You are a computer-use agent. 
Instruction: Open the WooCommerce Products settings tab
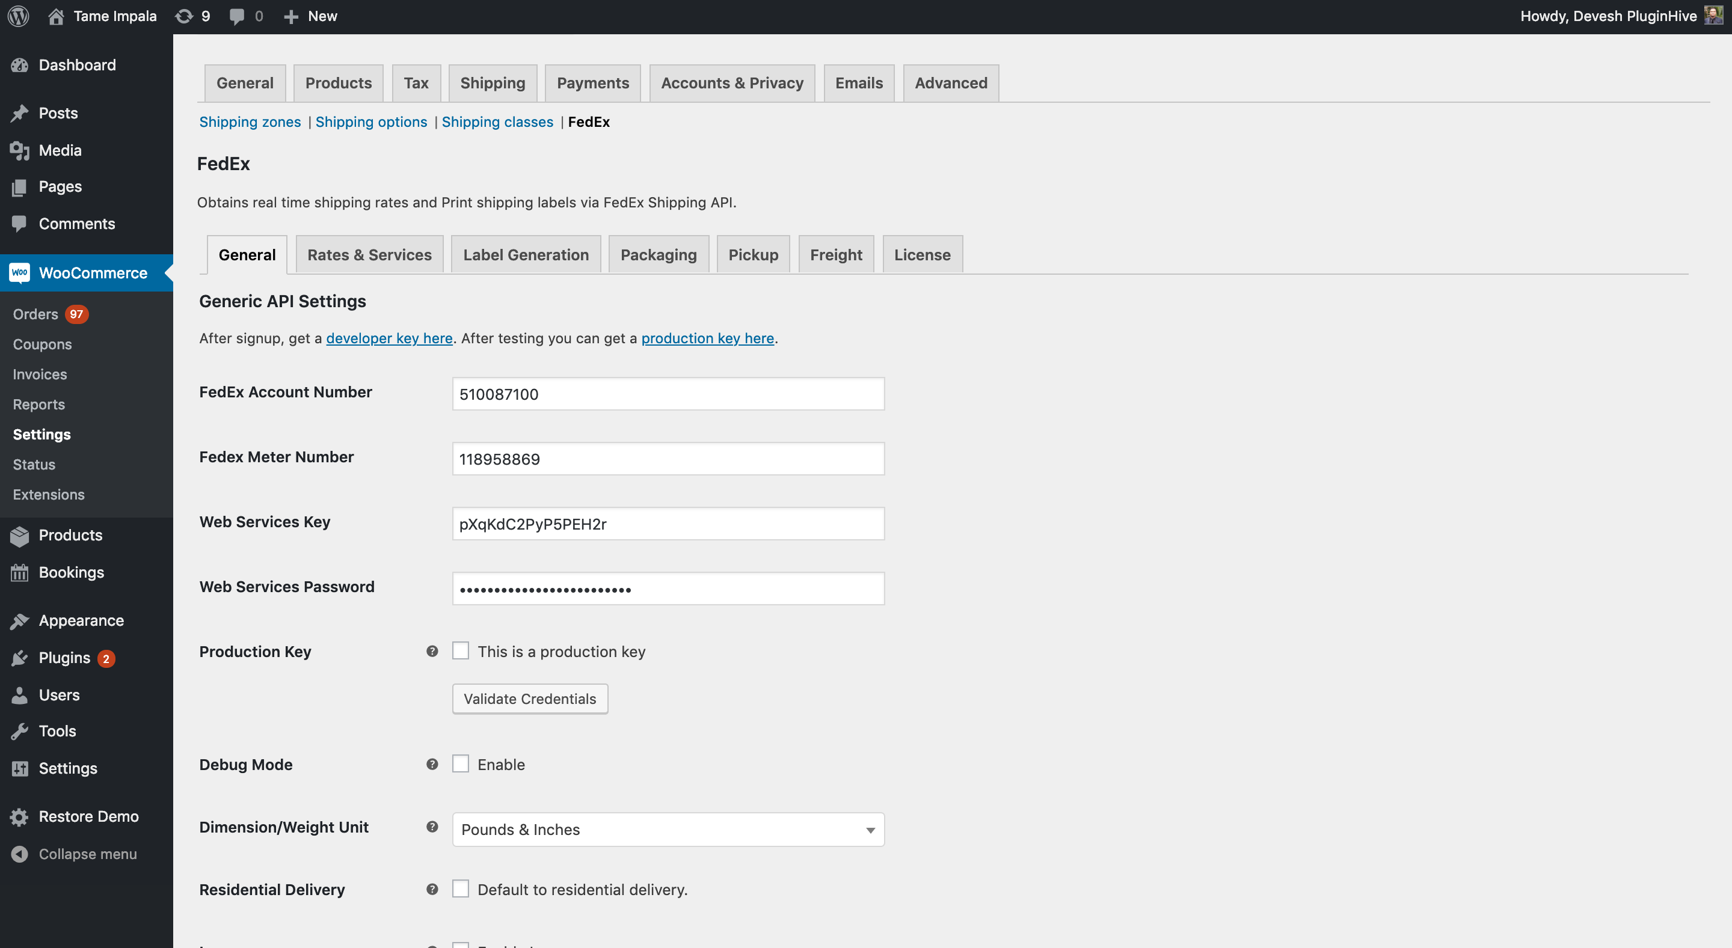[338, 84]
